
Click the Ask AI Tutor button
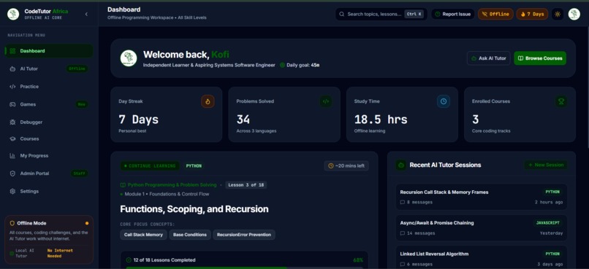click(x=489, y=58)
